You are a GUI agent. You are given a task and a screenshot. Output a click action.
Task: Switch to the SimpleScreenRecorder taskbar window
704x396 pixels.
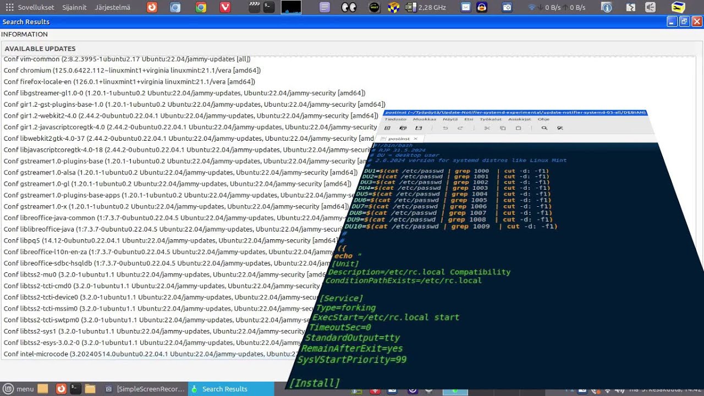(x=146, y=389)
